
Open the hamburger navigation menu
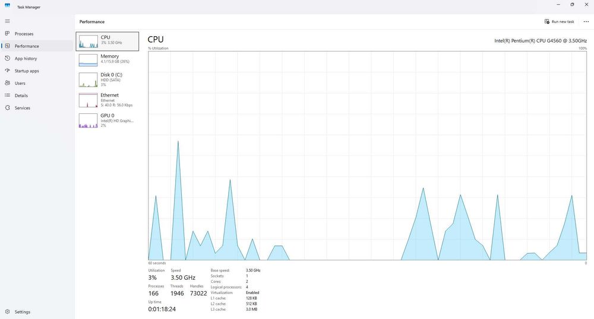(x=7, y=21)
